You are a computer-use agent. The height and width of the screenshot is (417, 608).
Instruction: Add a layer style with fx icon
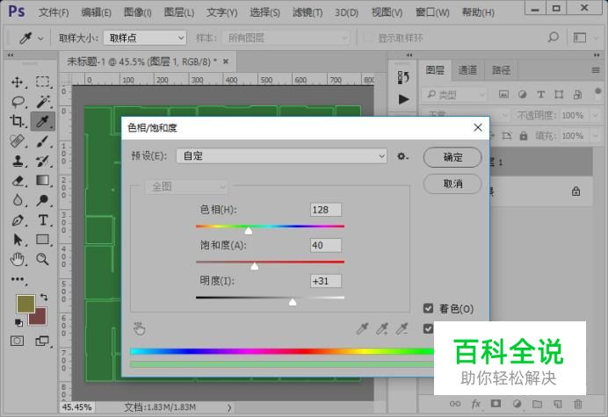click(x=476, y=404)
